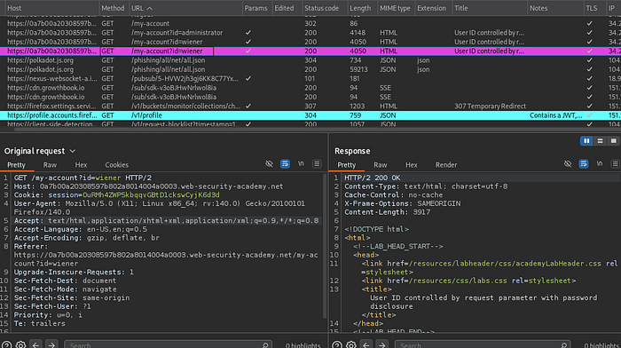Toggle \n show-newlines in request pane
The image size is (621, 348).
point(301,163)
